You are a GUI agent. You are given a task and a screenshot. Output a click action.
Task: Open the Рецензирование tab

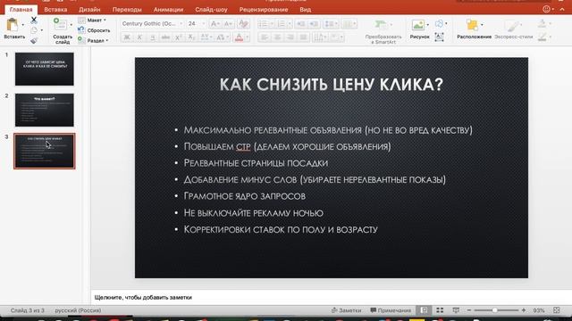click(264, 10)
